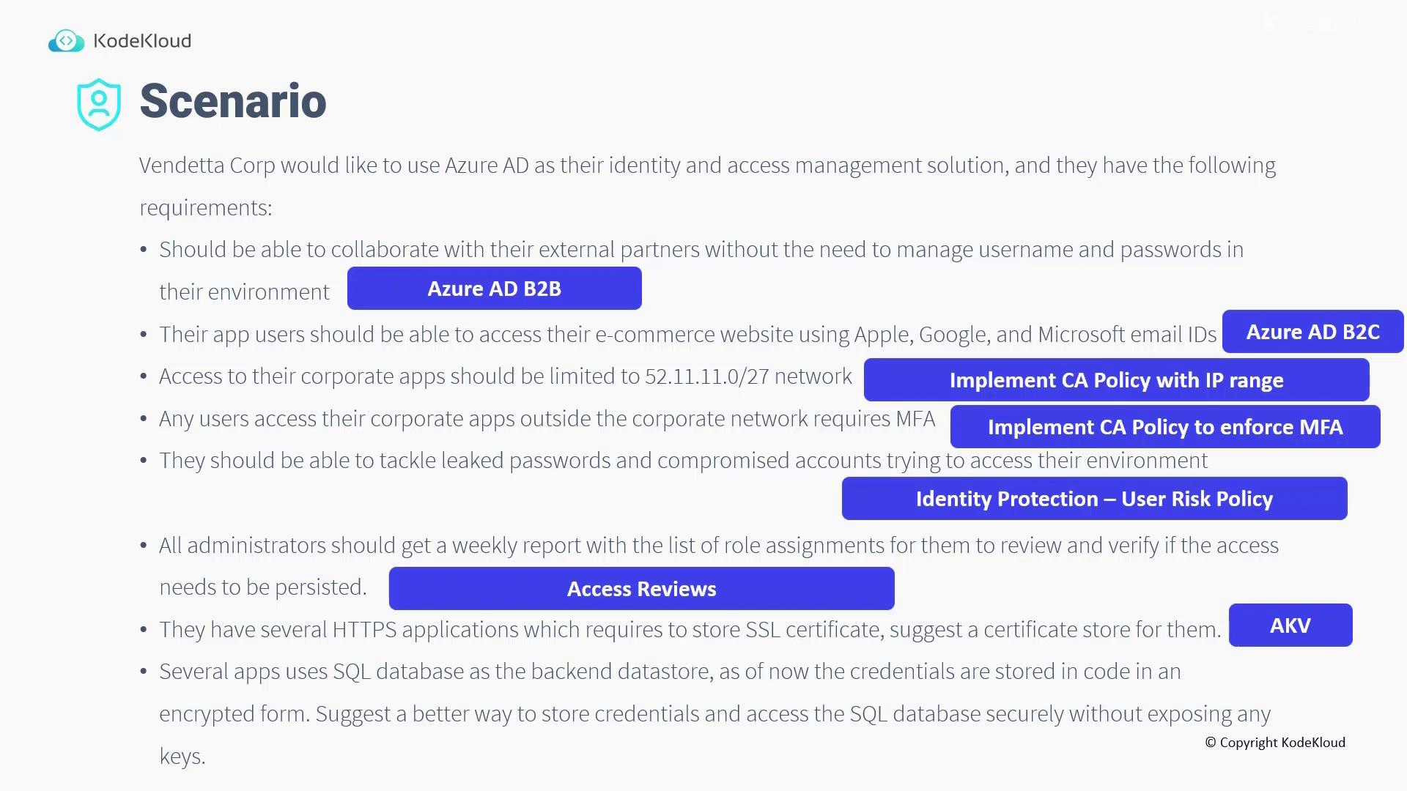The height and width of the screenshot is (791, 1407).
Task: Click the Implement CA Policy to enforce MFA box
Action: click(1164, 427)
